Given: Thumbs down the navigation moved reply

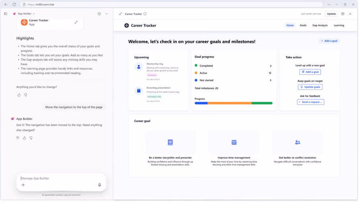Looking at the screenshot, I should click(x=31, y=138).
